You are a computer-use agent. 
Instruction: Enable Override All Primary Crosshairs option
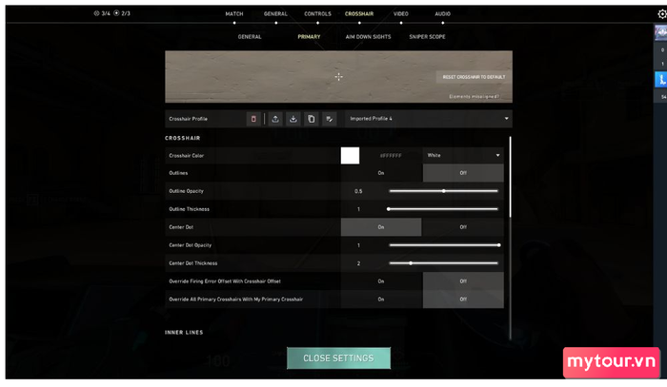pyautogui.click(x=381, y=299)
